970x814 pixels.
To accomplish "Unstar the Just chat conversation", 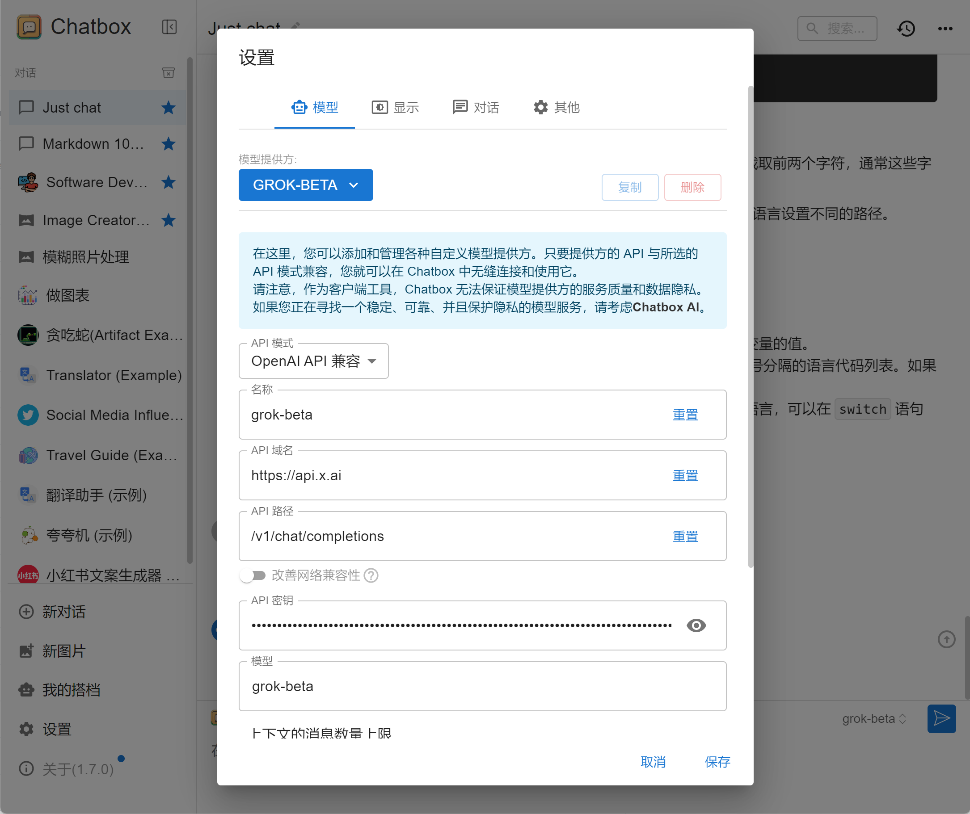I will click(168, 108).
